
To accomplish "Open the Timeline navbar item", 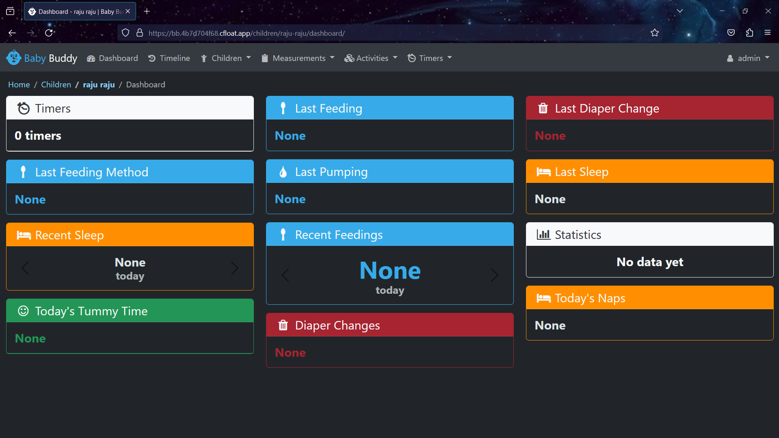I will (x=169, y=58).
